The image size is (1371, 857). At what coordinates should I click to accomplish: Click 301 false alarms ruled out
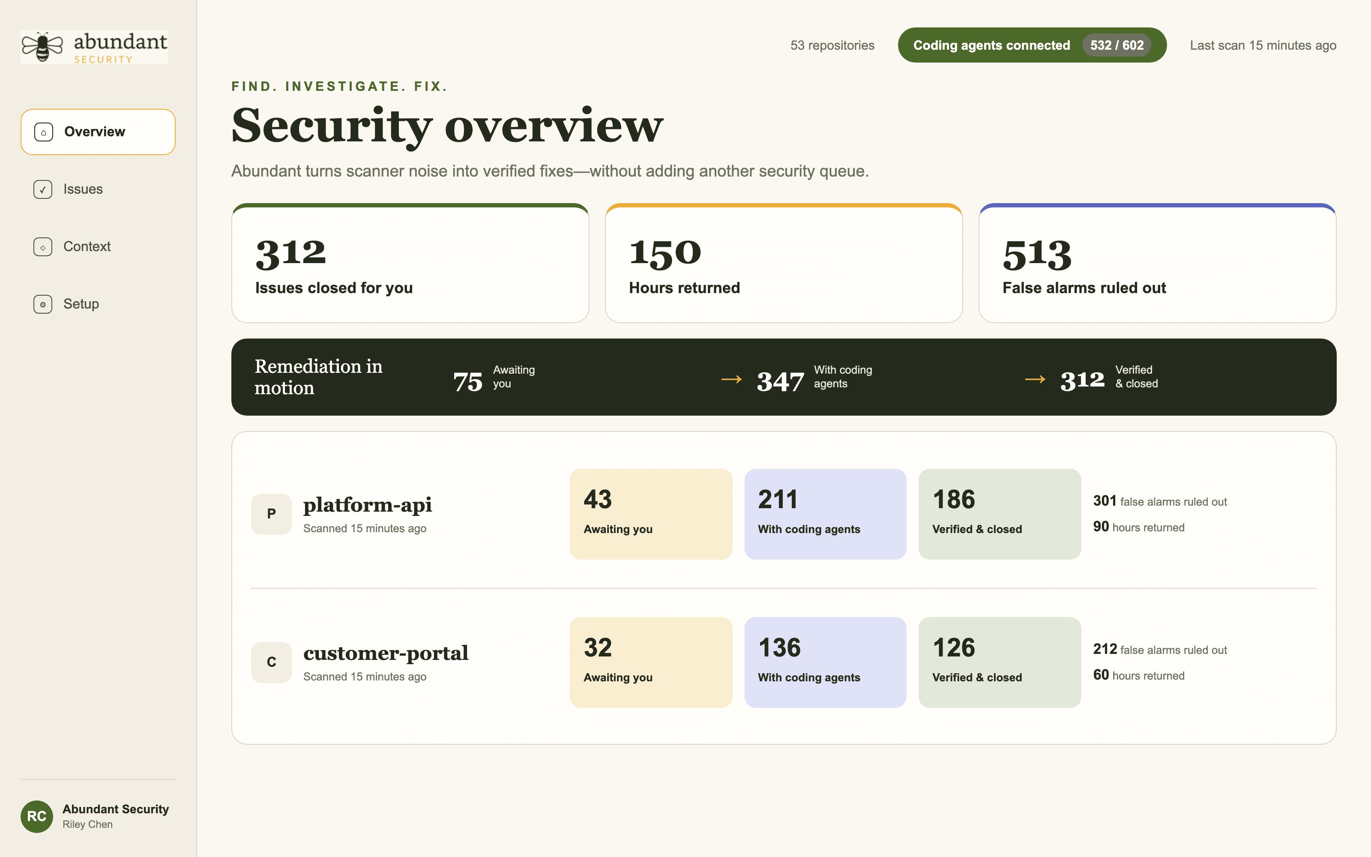[x=1160, y=501]
